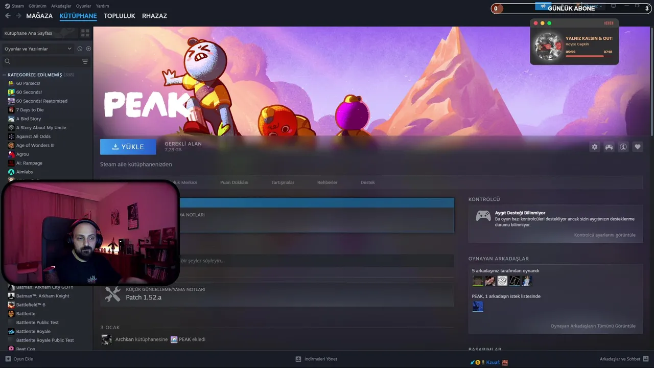Select Age of Wonders III
The width and height of the screenshot is (654, 368).
[35, 145]
